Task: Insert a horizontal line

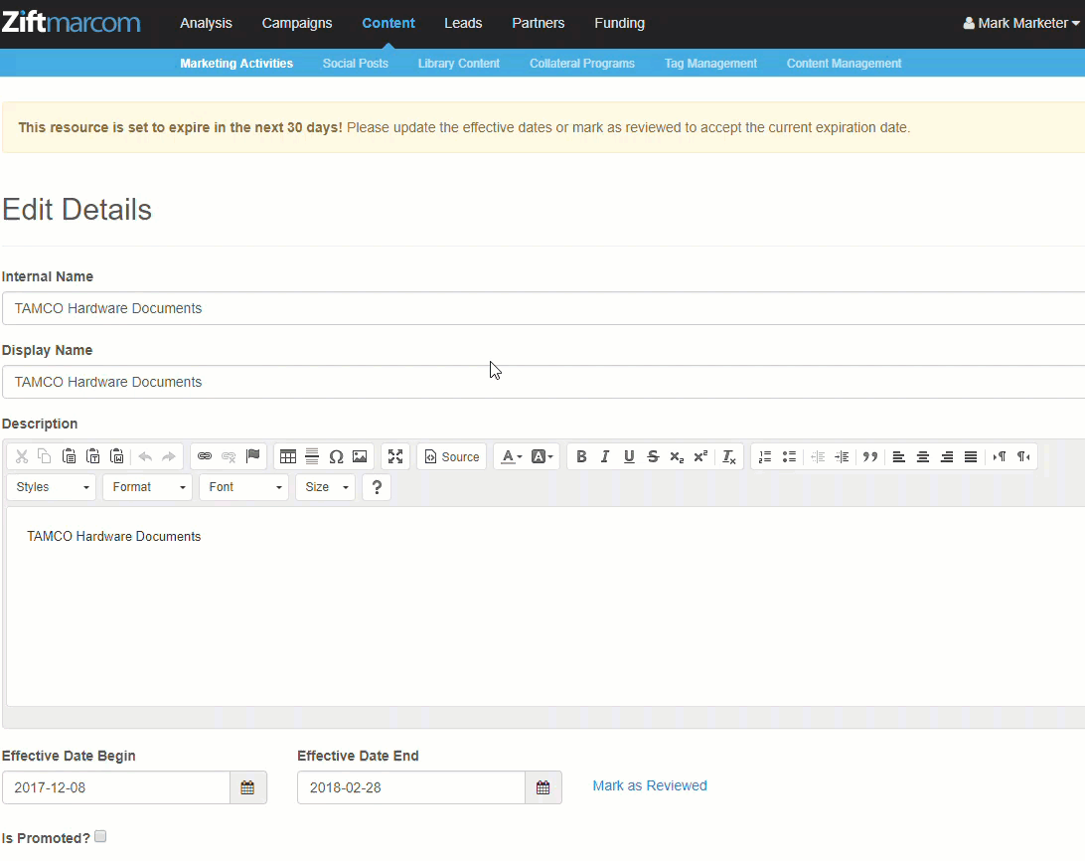Action: [x=312, y=456]
